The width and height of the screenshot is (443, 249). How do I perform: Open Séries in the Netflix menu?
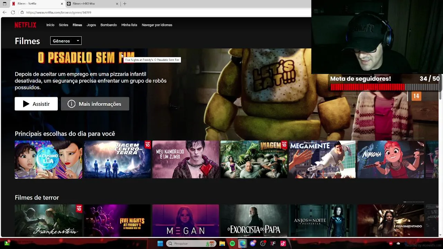pos(63,25)
